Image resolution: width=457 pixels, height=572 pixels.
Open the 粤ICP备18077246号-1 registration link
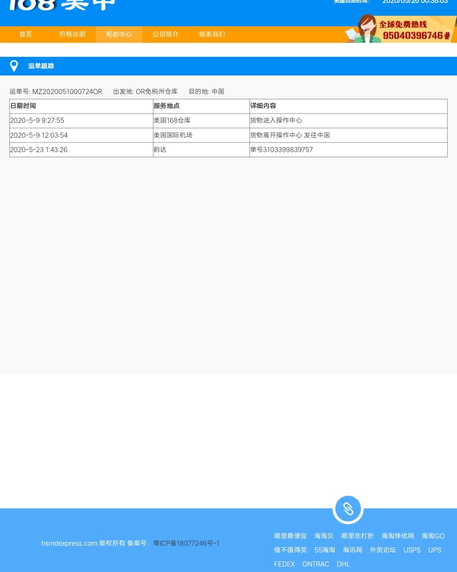[187, 543]
